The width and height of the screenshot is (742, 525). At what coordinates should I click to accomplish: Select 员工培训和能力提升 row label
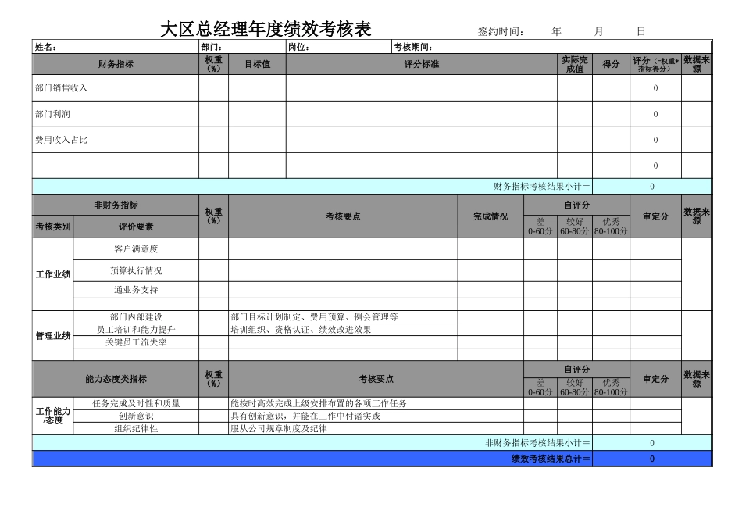[136, 330]
